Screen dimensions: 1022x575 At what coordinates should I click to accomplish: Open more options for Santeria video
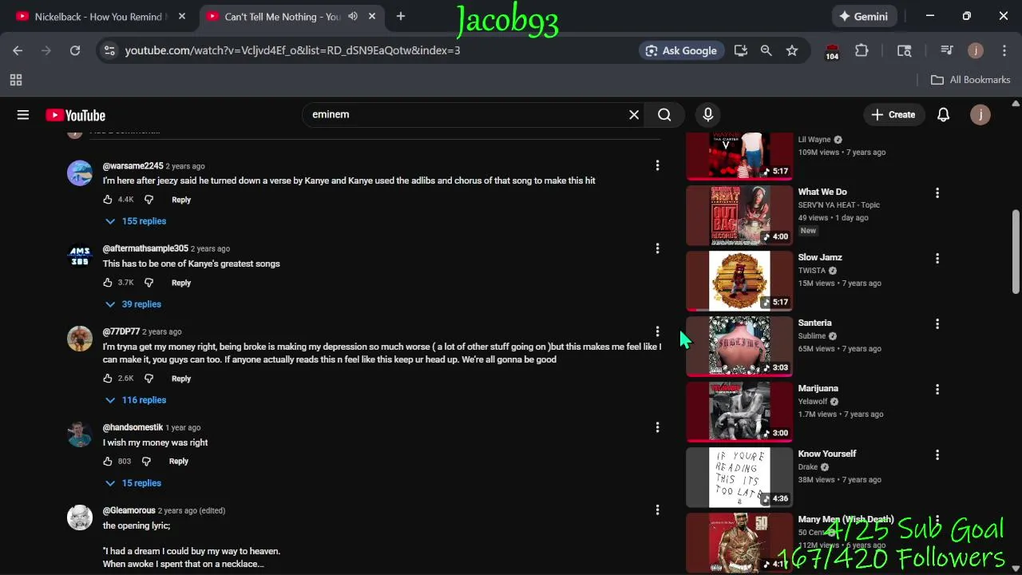[x=937, y=323]
